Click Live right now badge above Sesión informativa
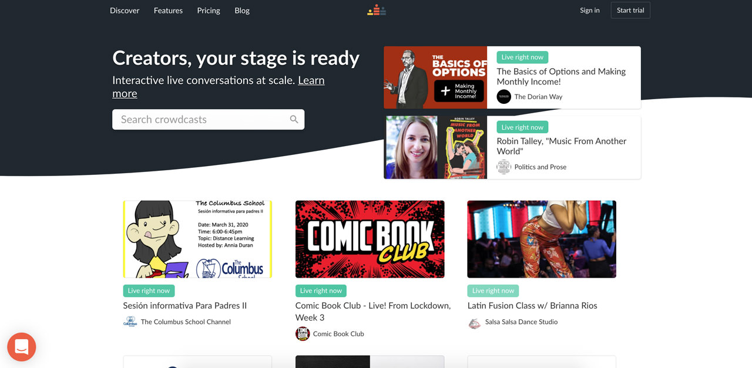This screenshot has height=368, width=752. pos(149,291)
